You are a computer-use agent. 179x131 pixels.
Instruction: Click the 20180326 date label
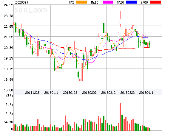coord(127,93)
